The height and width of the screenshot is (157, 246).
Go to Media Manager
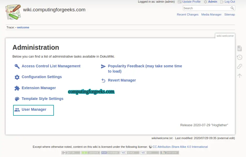coord(211,14)
